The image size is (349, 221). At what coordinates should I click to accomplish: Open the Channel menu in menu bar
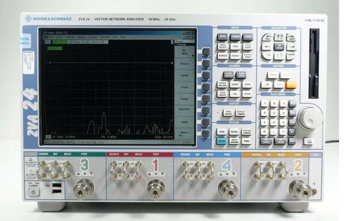70,37
